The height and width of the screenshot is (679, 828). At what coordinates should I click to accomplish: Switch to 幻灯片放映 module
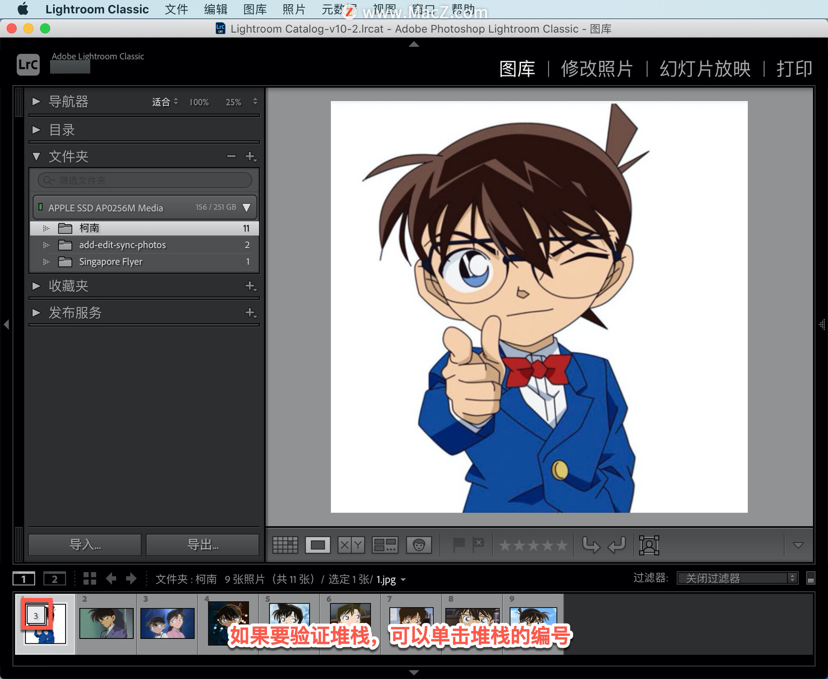tap(705, 69)
